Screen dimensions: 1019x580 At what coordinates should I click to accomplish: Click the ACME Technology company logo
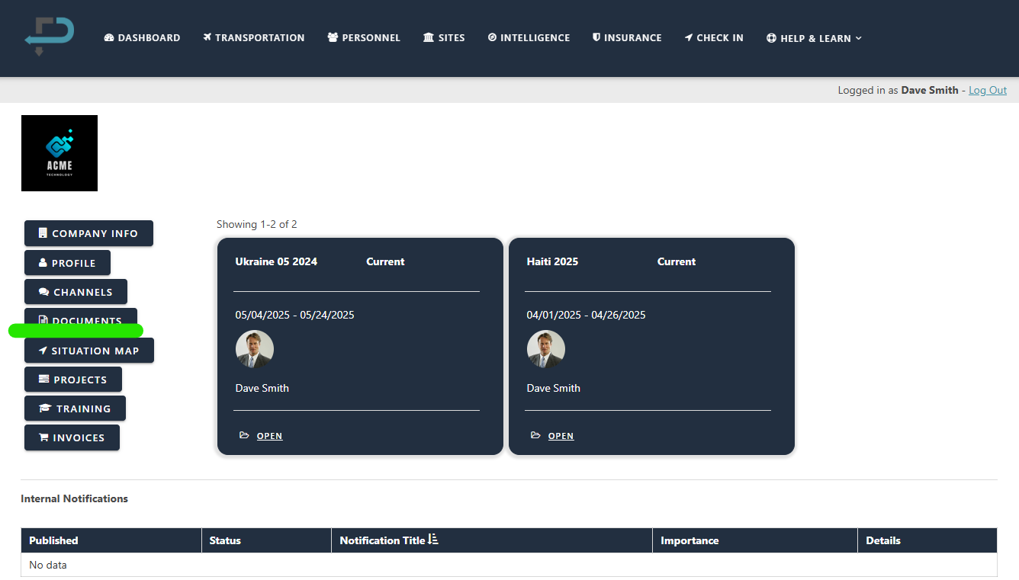tap(59, 152)
